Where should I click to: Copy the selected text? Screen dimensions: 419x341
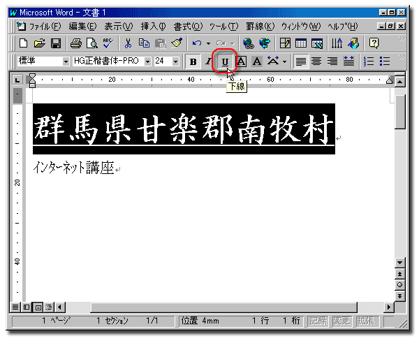click(145, 43)
